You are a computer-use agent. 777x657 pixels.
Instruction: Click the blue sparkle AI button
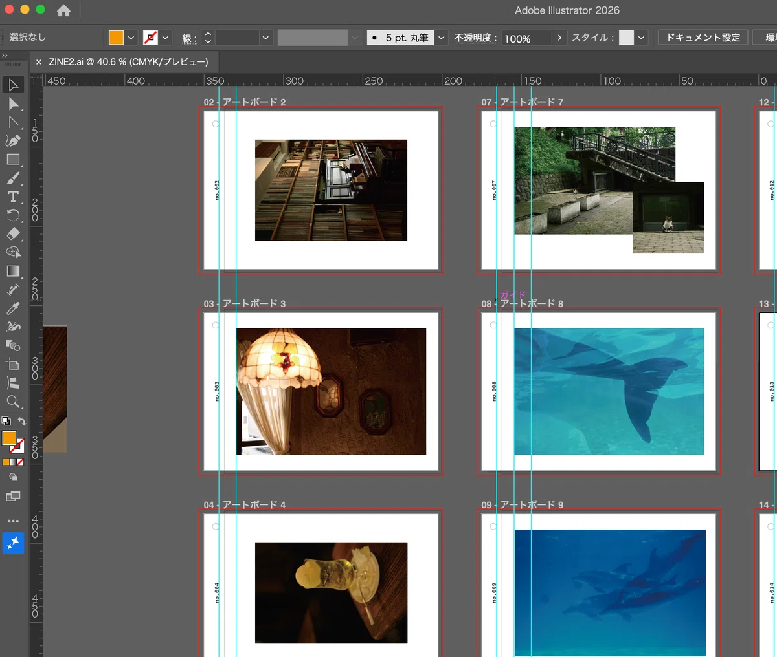click(13, 543)
